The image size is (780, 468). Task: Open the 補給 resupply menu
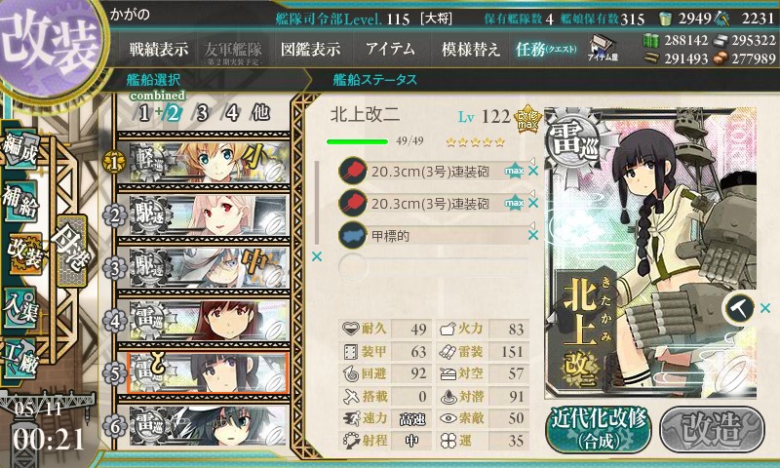click(20, 202)
